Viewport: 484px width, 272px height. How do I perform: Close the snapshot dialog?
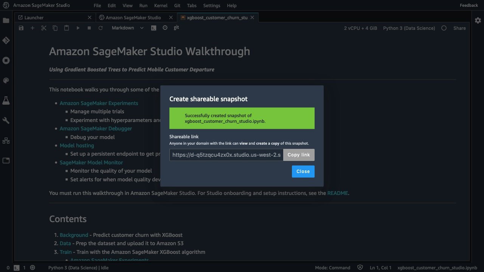pyautogui.click(x=303, y=172)
